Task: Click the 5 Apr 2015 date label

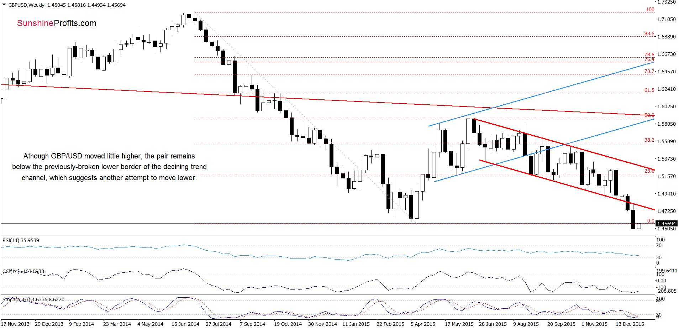Action: 423,324
